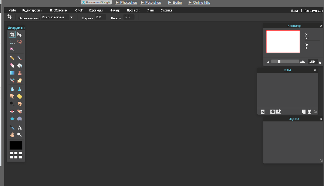Select the Pencil tool
Screen dimensions: 324x186
pyautogui.click(x=12, y=58)
